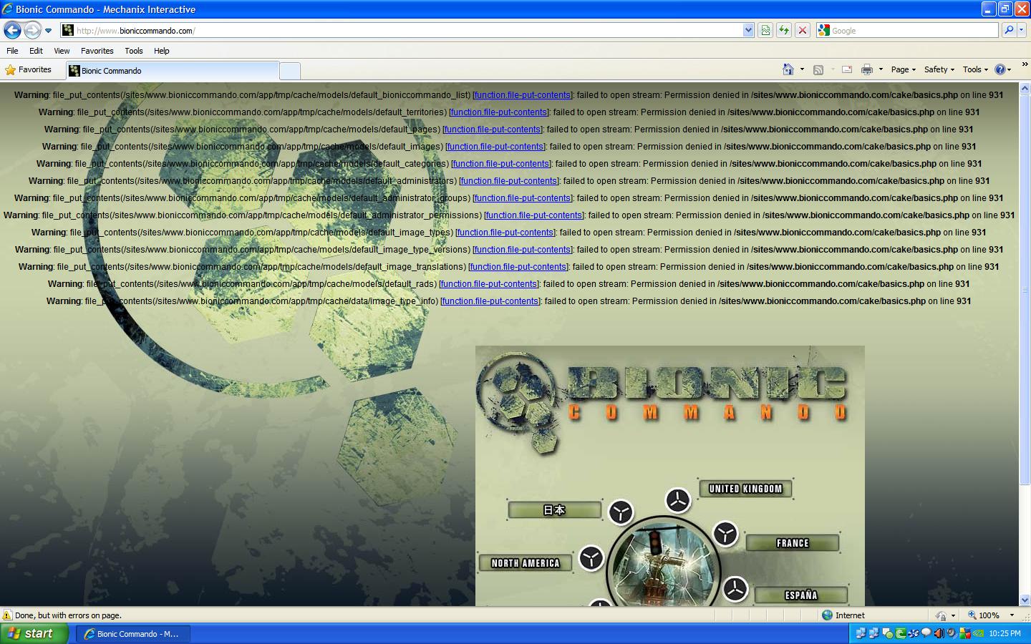Click the Windows start button

[34, 633]
